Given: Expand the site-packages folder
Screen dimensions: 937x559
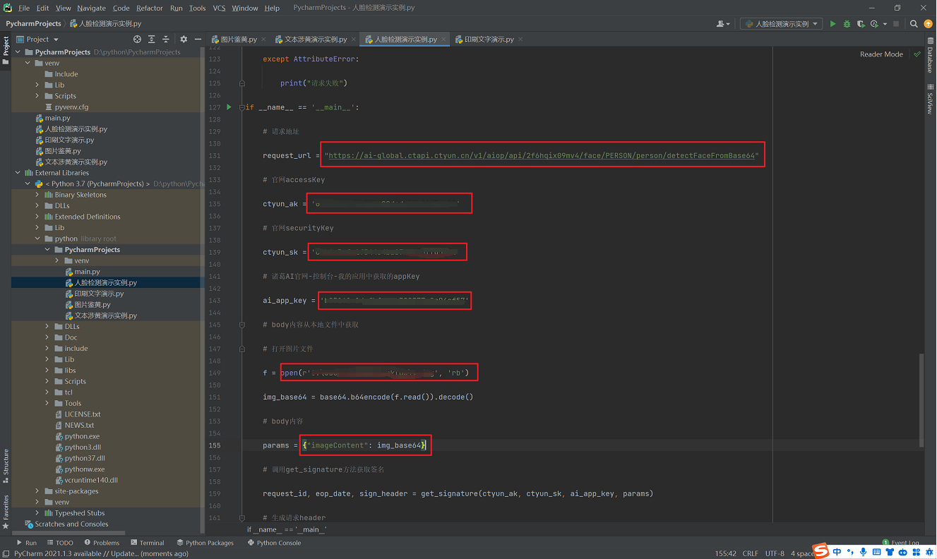Looking at the screenshot, I should 37,491.
